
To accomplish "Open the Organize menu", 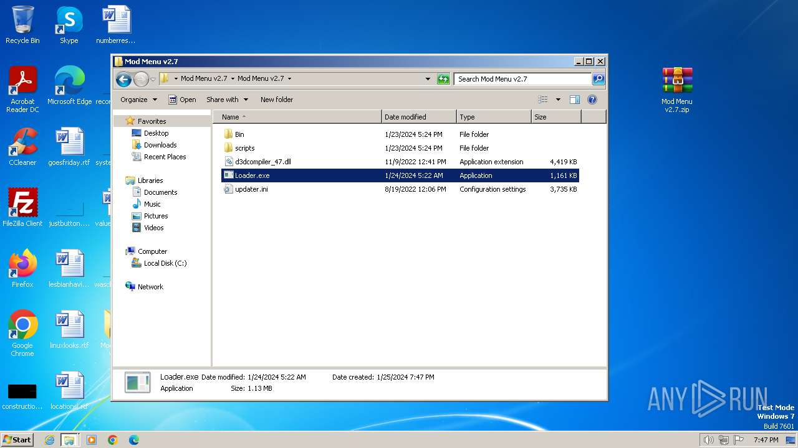I will pos(138,100).
